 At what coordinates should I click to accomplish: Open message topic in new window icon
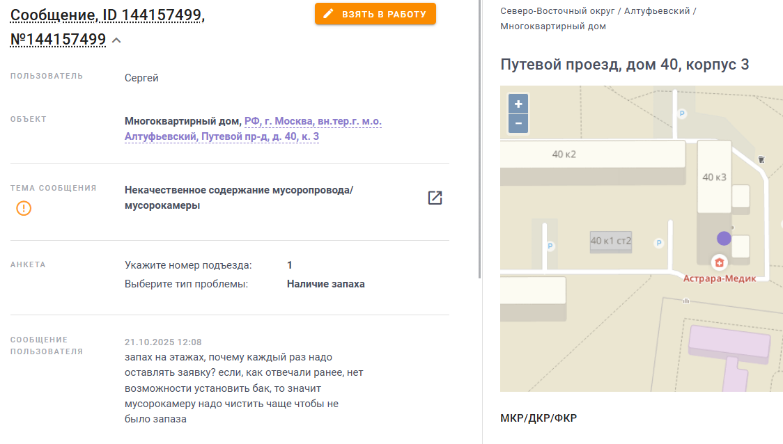click(435, 198)
